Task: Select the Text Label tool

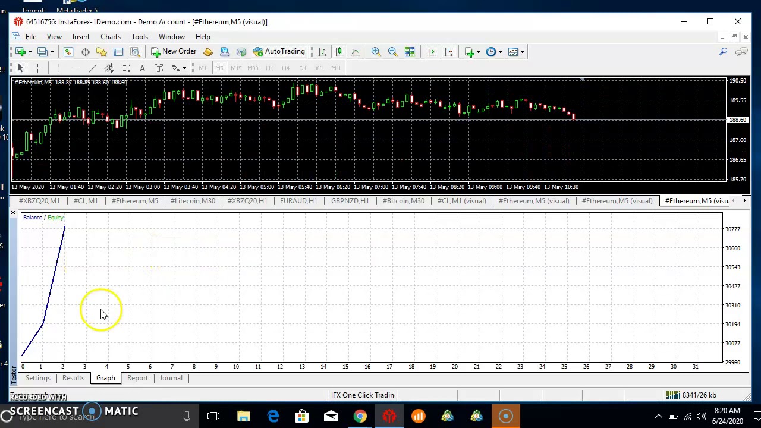Action: 159,68
